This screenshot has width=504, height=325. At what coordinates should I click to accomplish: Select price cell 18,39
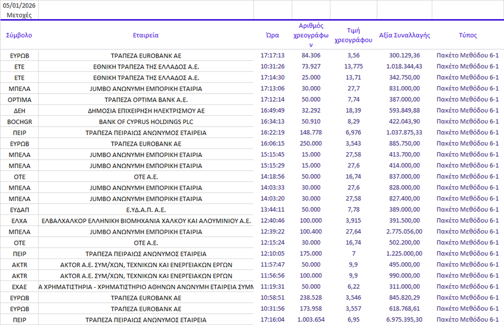[353, 111]
